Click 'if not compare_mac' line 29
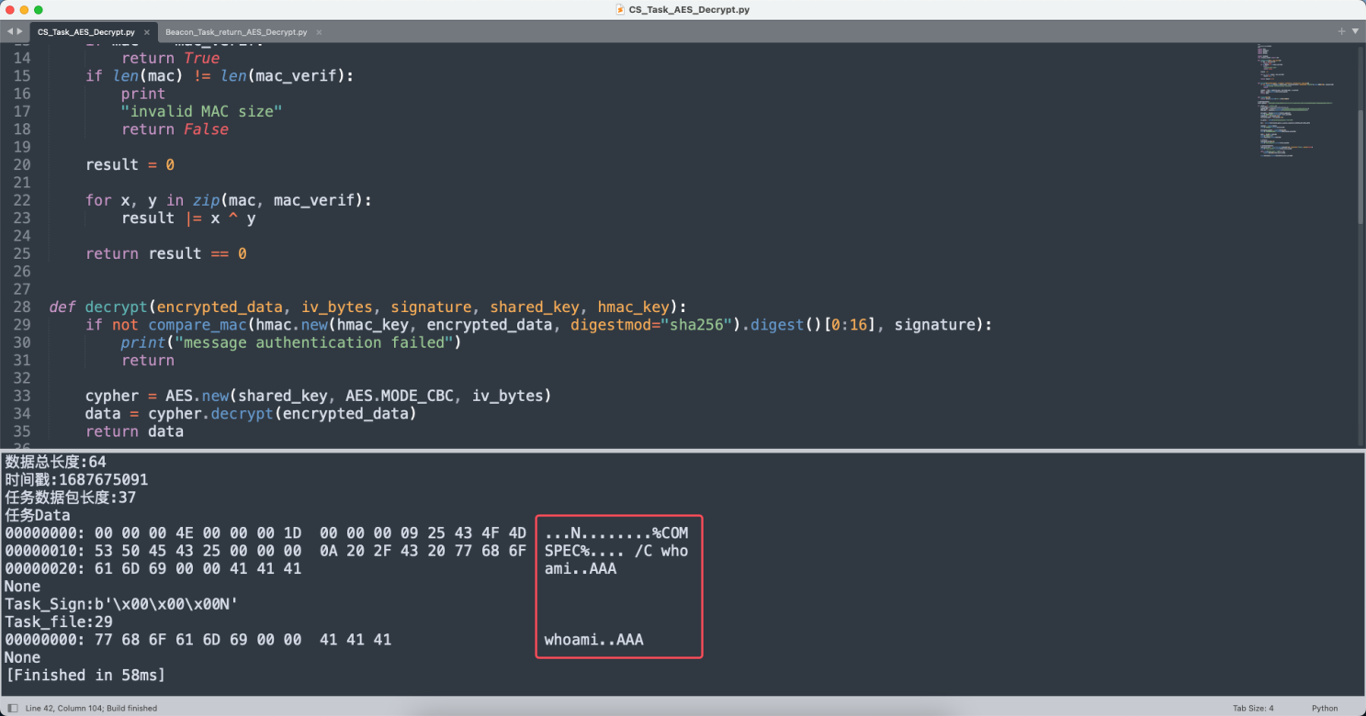The height and width of the screenshot is (716, 1366). pos(539,325)
